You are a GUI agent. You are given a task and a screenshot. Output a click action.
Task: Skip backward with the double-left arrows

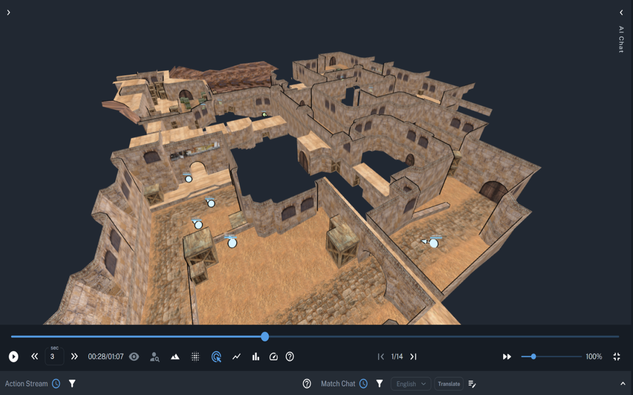pos(35,356)
